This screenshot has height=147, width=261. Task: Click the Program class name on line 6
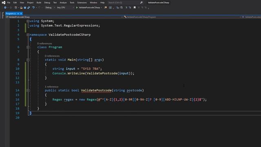(55, 47)
